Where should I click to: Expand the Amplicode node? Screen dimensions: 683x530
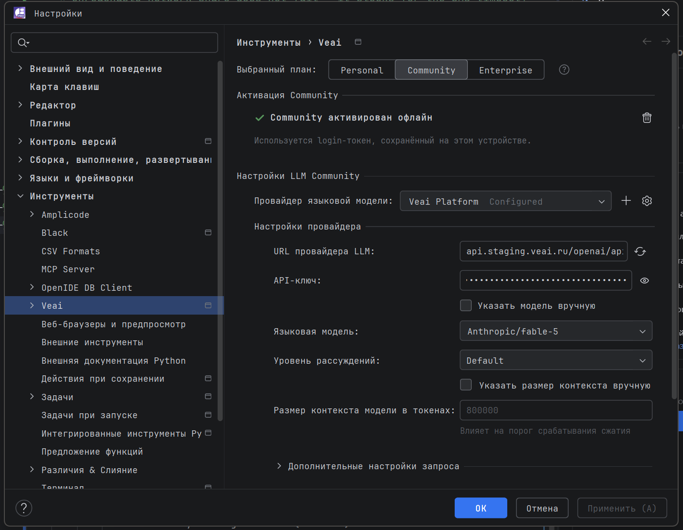(32, 214)
